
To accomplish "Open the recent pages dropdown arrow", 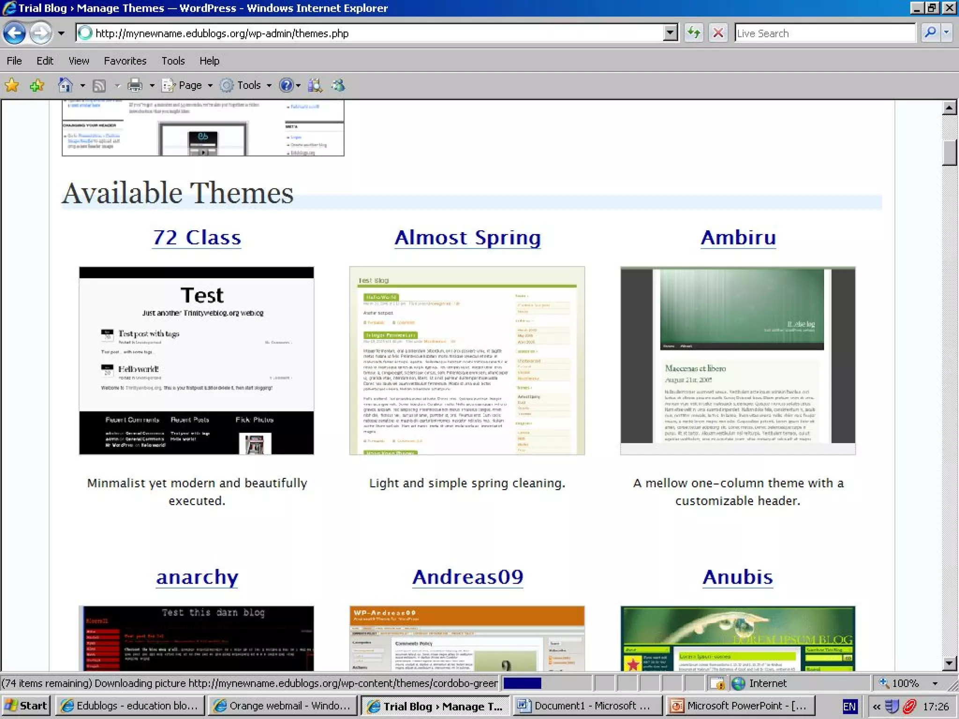I will (x=61, y=33).
